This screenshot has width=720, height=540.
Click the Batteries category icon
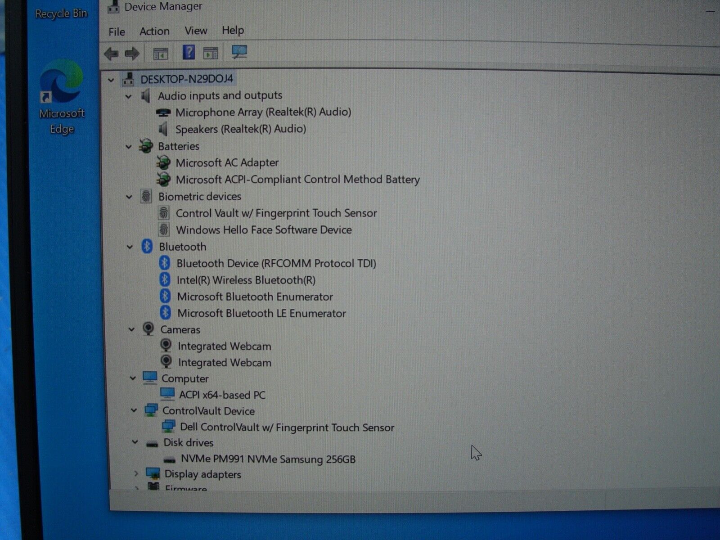point(146,146)
